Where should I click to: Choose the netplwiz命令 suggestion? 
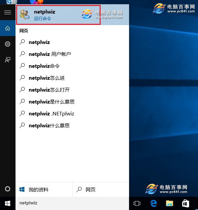click(44, 66)
